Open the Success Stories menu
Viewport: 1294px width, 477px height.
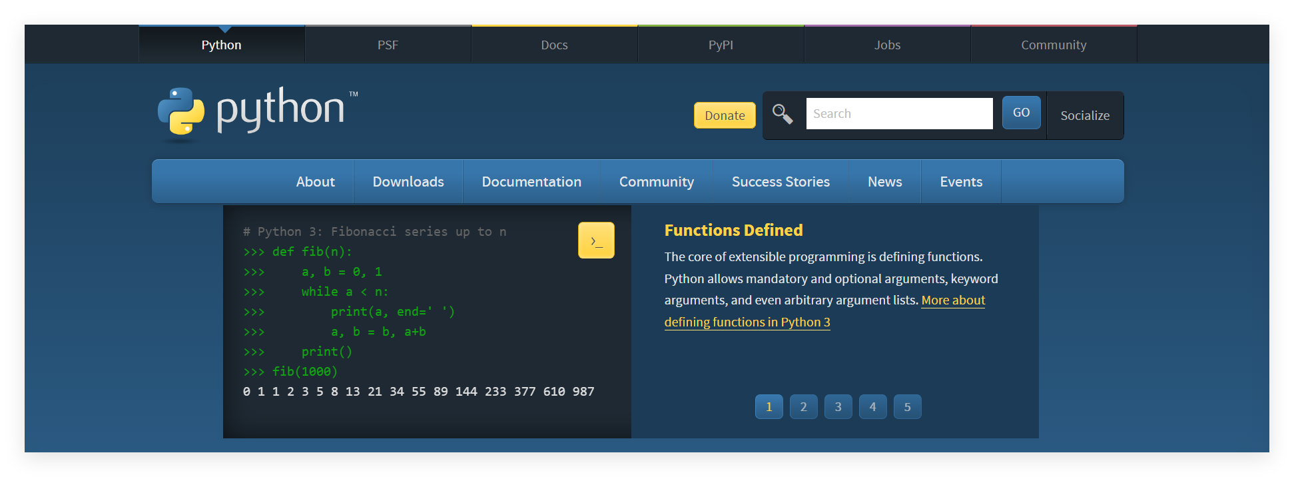pyautogui.click(x=781, y=182)
